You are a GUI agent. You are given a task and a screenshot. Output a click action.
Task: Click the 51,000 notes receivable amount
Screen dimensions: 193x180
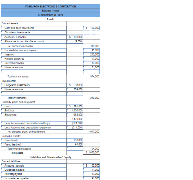tap(91, 68)
